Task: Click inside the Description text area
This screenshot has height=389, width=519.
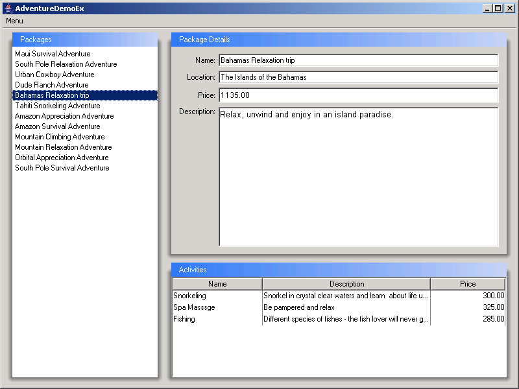Action: [x=359, y=177]
